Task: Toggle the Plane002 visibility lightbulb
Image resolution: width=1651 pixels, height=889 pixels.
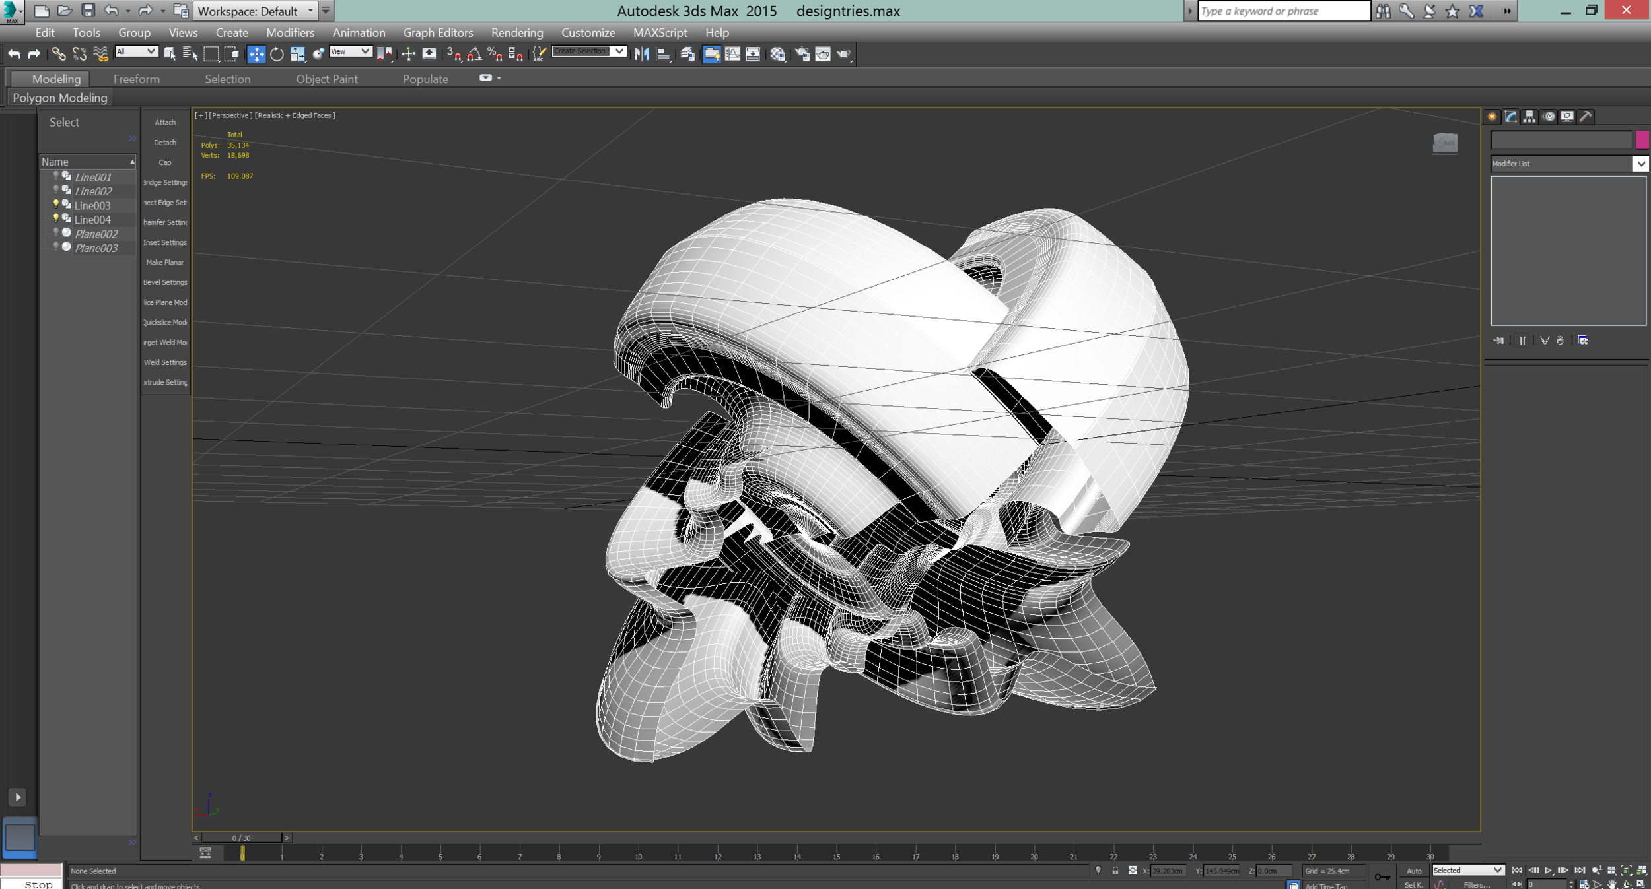Action: (56, 233)
